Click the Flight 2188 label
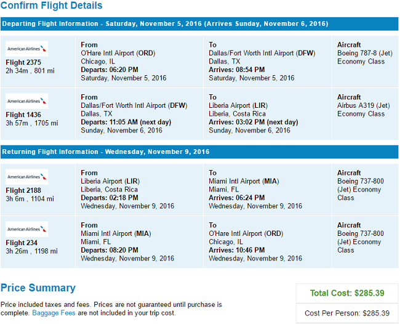Viewport: 400px width, 324px height. (x=23, y=190)
